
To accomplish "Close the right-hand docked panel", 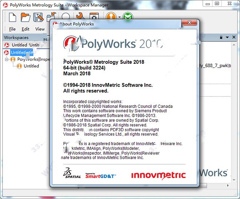I will [234, 37].
